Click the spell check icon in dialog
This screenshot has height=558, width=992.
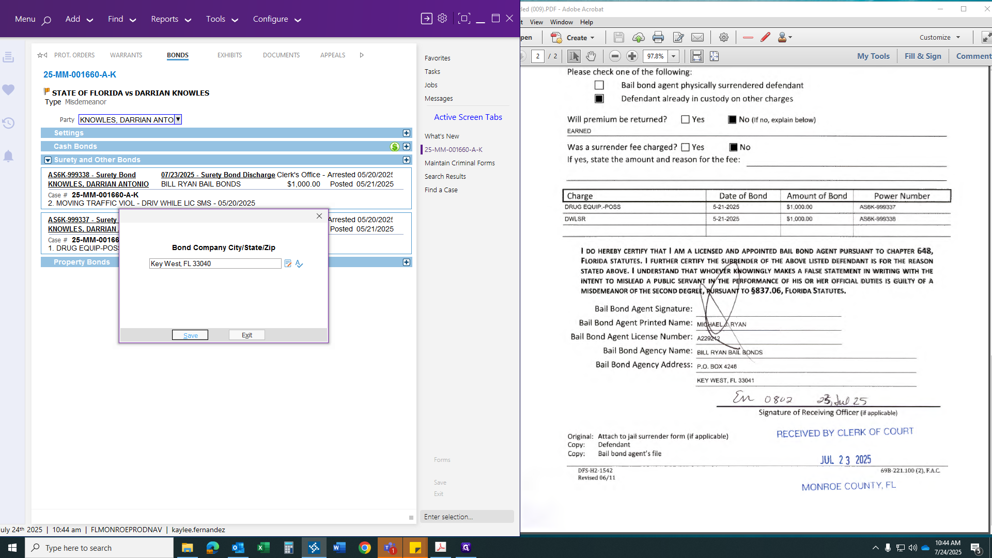[x=299, y=264]
